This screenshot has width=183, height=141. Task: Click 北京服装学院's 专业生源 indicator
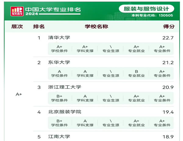tap(111, 123)
